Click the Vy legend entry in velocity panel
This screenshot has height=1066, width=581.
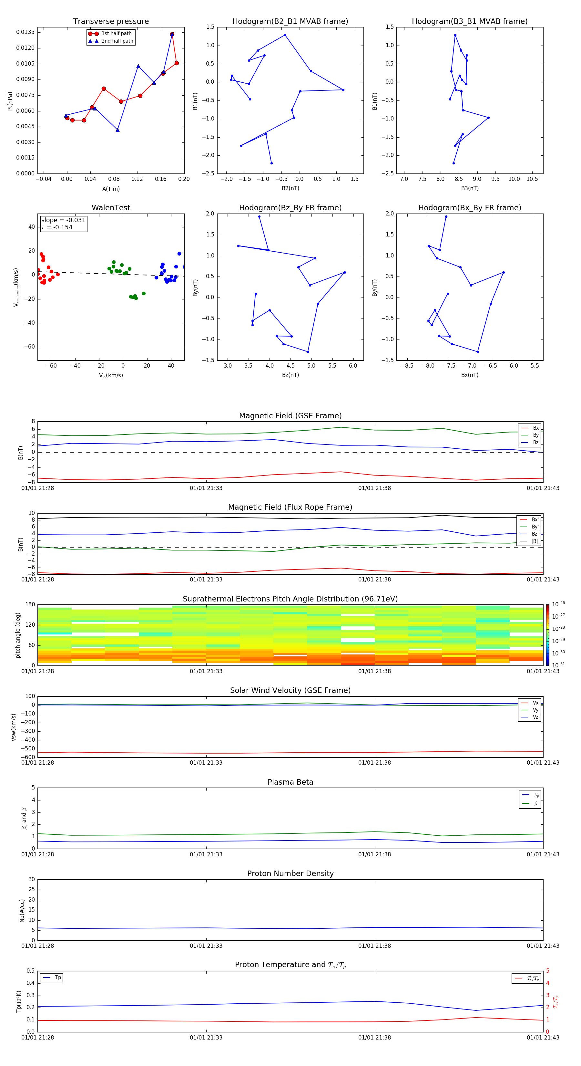coord(530,710)
